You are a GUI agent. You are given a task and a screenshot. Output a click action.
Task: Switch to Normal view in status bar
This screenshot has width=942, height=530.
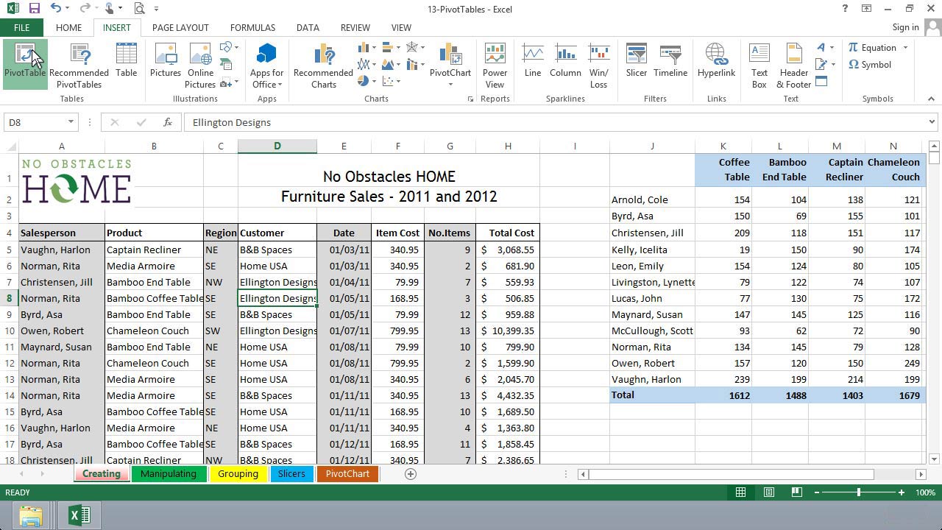(740, 492)
